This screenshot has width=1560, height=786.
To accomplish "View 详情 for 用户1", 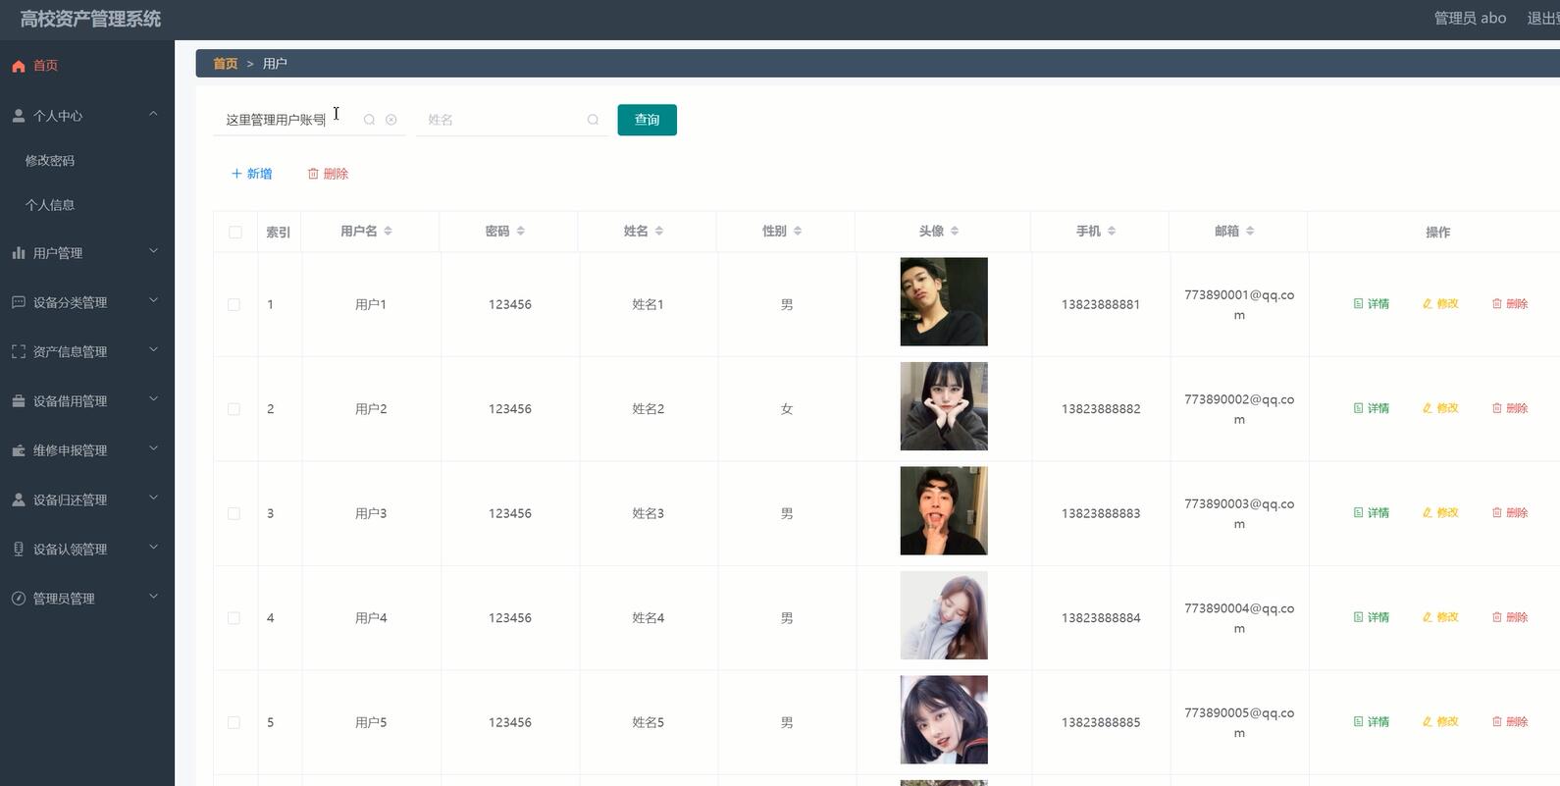I will 1372,304.
